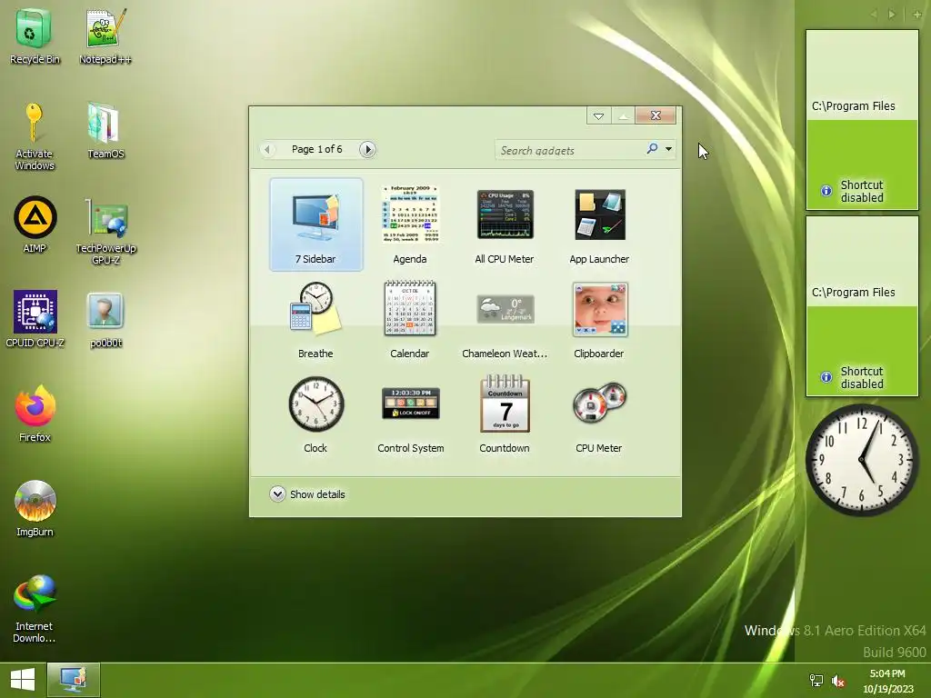Viewport: 931px width, 698px height.
Task: Click the search magnifier icon
Action: (652, 148)
